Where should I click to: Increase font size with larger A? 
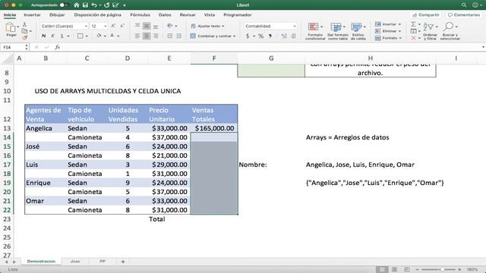click(x=113, y=26)
